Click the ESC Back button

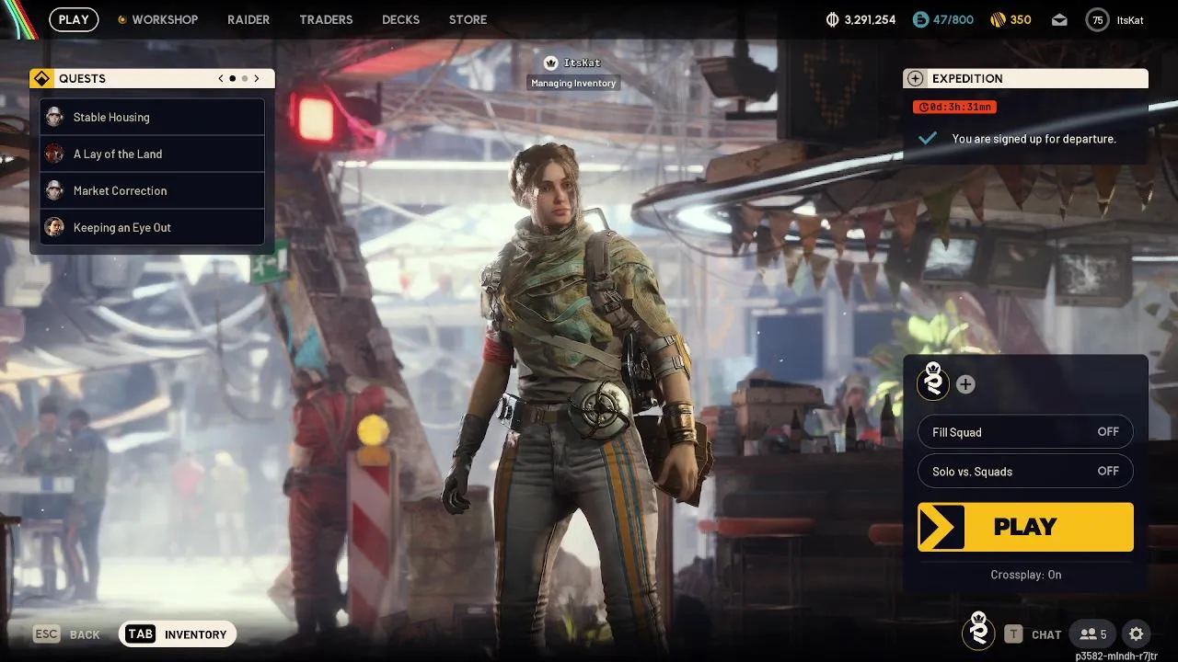click(x=66, y=634)
